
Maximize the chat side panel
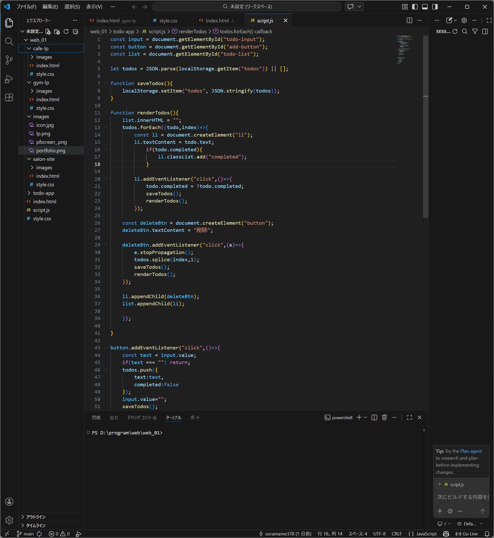click(489, 20)
